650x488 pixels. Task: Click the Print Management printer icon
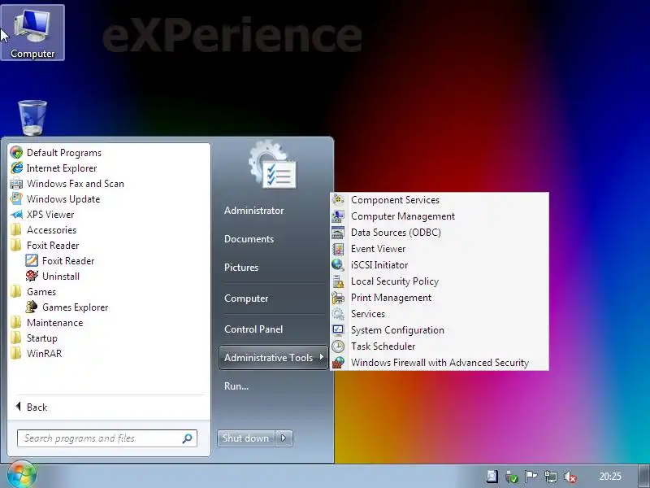(x=338, y=298)
